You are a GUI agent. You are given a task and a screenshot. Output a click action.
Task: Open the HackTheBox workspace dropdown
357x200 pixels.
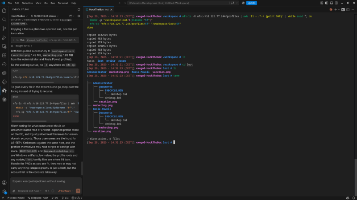tap(19, 16)
